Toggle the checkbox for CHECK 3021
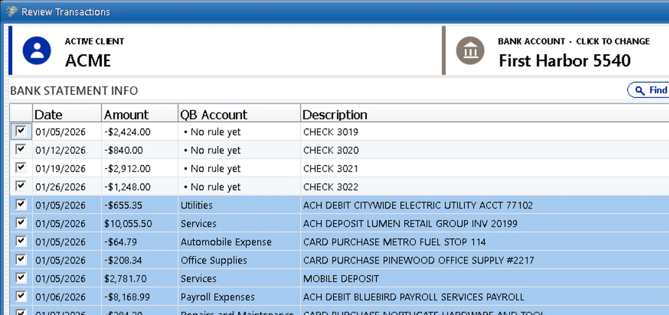669x315 pixels. coord(20,168)
